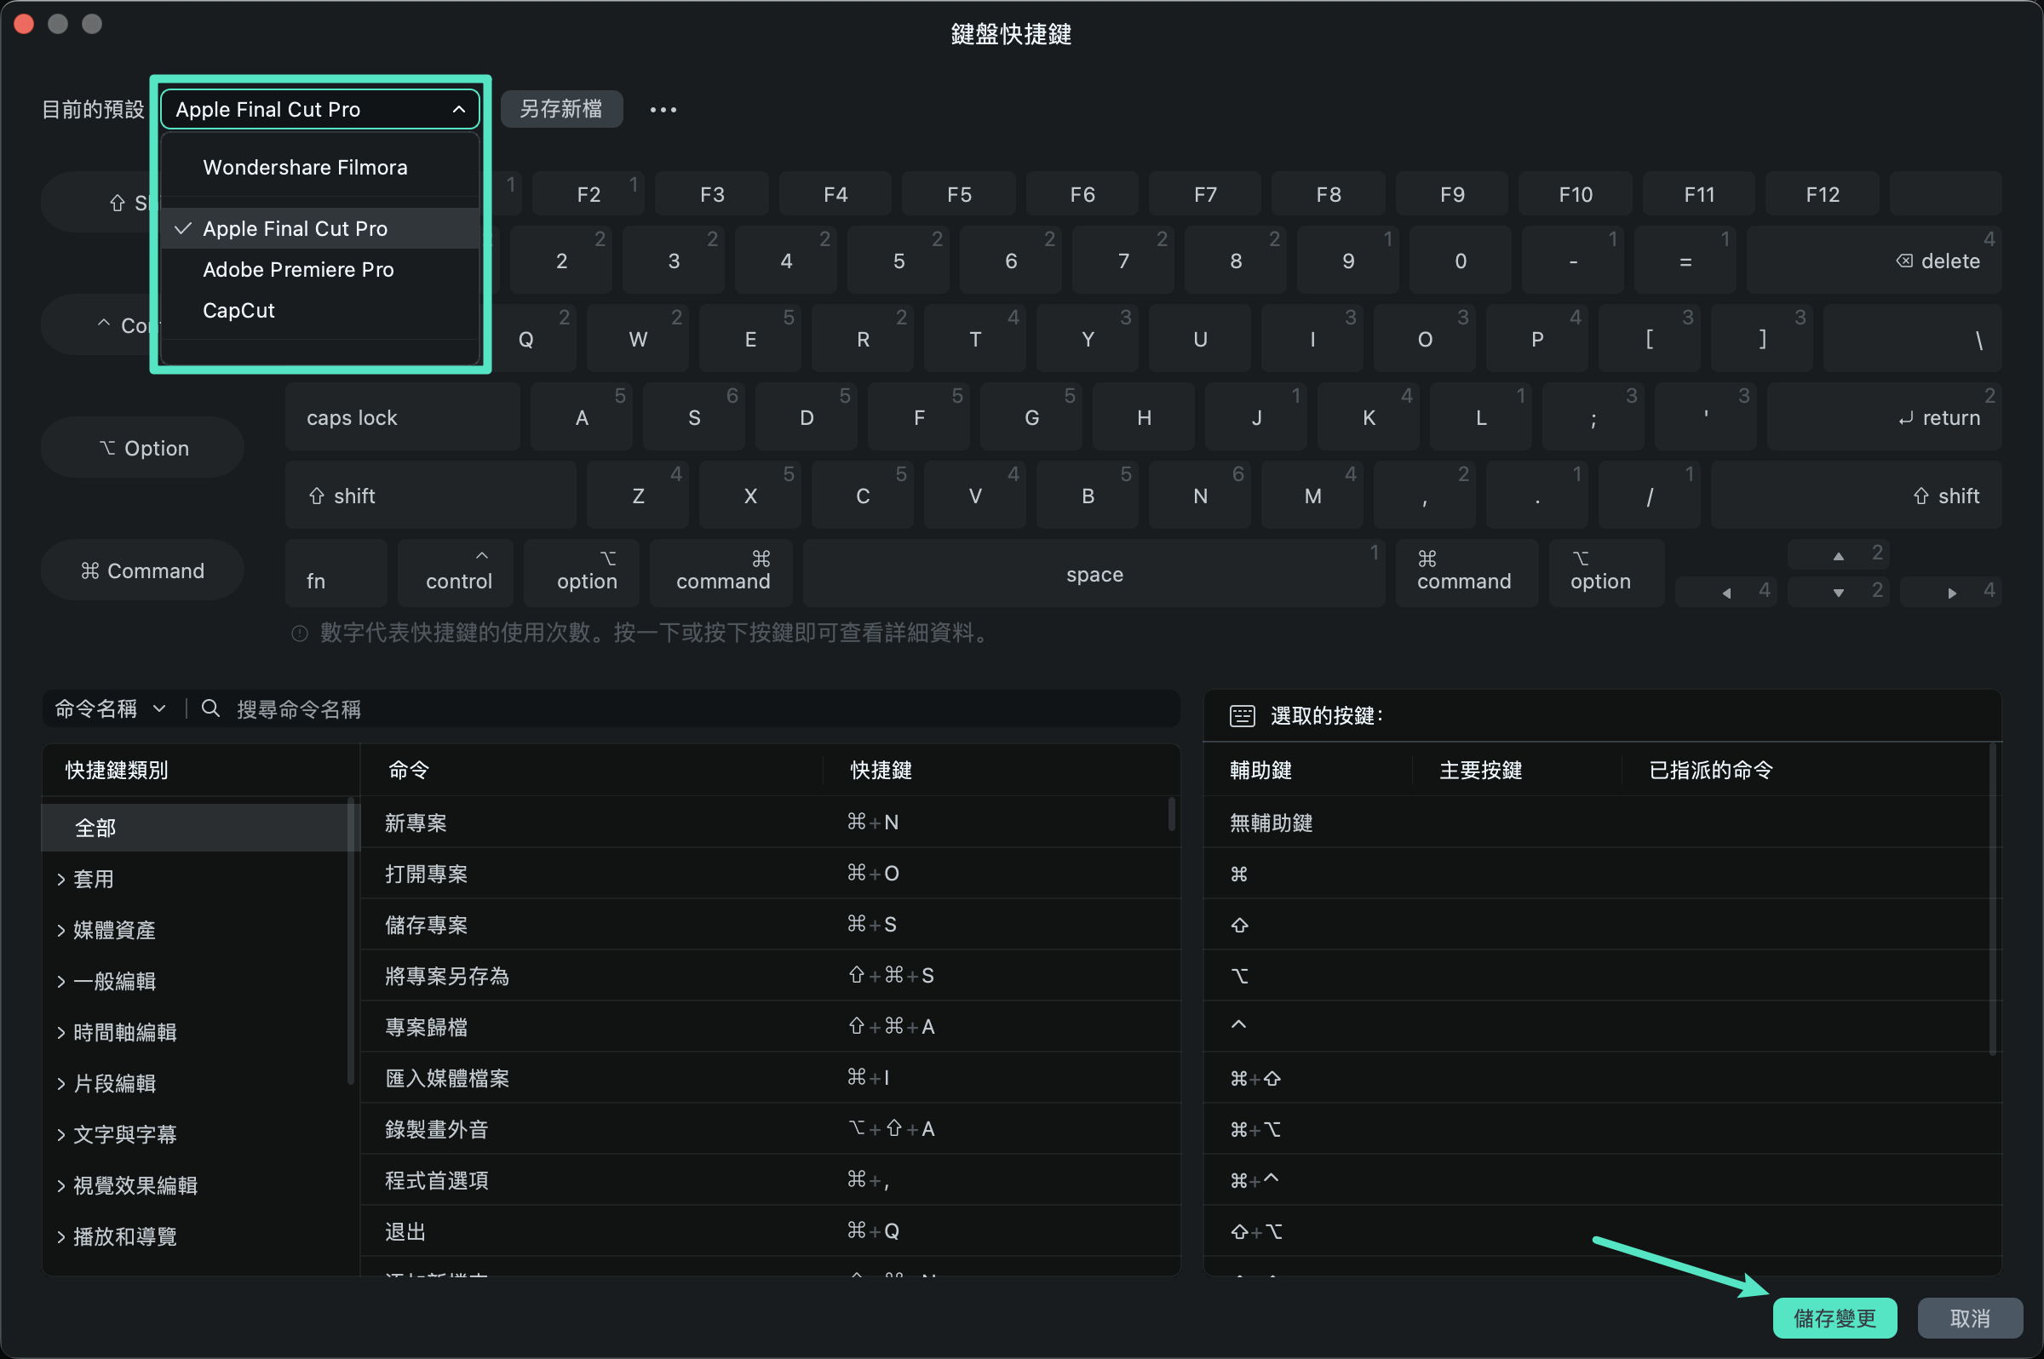Click the command list vertical scrollbar
The image size is (2044, 1359).
click(x=1172, y=815)
